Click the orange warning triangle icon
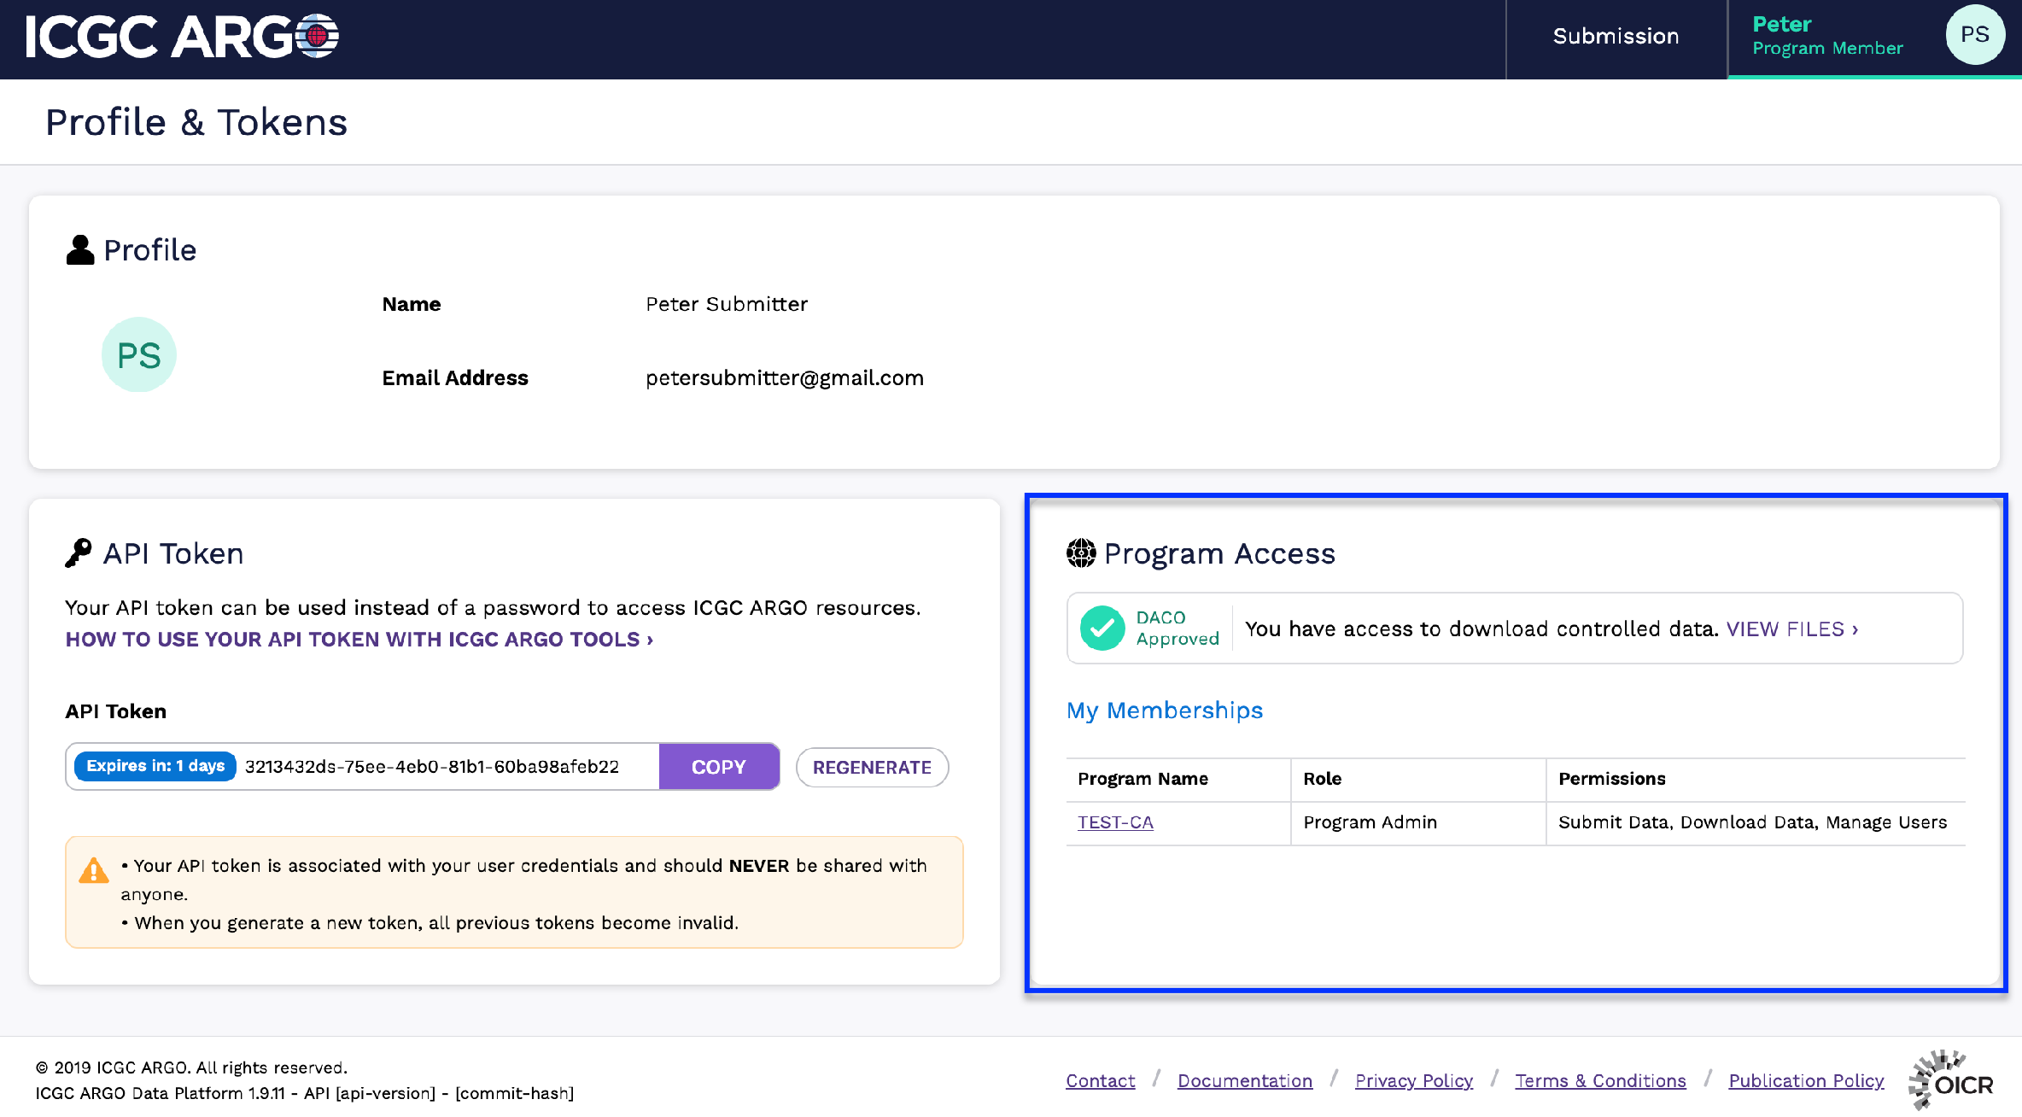The height and width of the screenshot is (1117, 2022). 94,870
